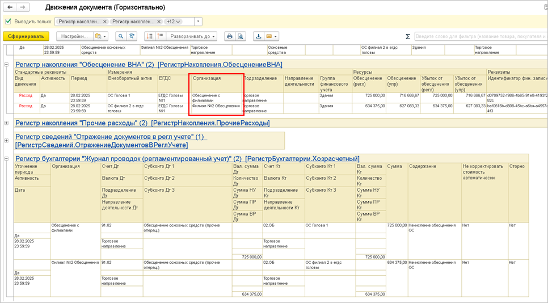Print the report with printer icon
Image resolution: width=548 pixels, height=303 pixels.
[x=230, y=36]
